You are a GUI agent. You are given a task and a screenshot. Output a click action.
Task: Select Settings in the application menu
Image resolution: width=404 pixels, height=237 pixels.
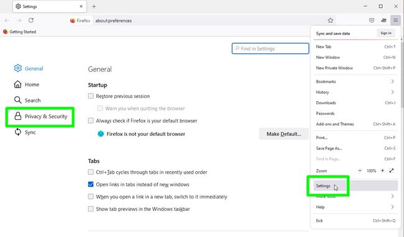[356, 186]
